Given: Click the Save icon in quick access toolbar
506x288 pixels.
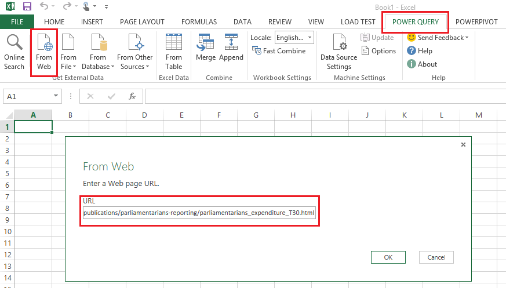Looking at the screenshot, I should point(27,7).
